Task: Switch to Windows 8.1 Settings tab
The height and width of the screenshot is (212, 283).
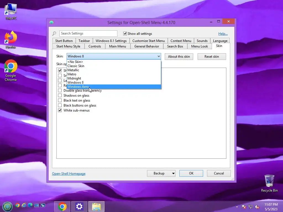Action: click(111, 41)
